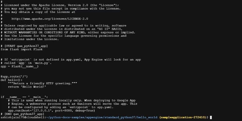Click the '[START gae_python37_app]' comment
The width and height of the screenshot is (242, 121).
coord(24,46)
